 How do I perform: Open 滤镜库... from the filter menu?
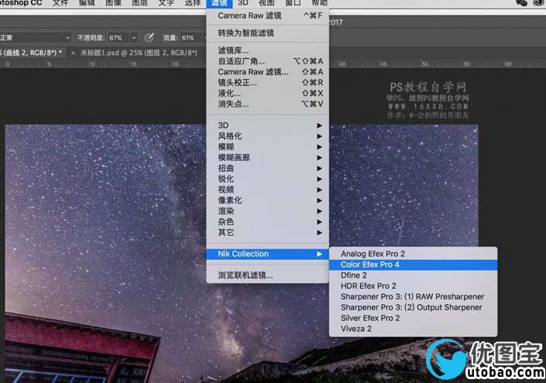pos(267,50)
